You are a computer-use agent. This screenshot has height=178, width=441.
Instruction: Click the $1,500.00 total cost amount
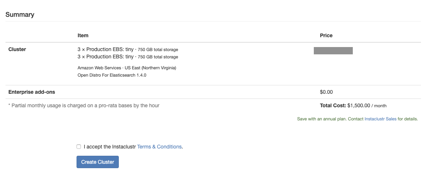pyautogui.click(x=359, y=105)
